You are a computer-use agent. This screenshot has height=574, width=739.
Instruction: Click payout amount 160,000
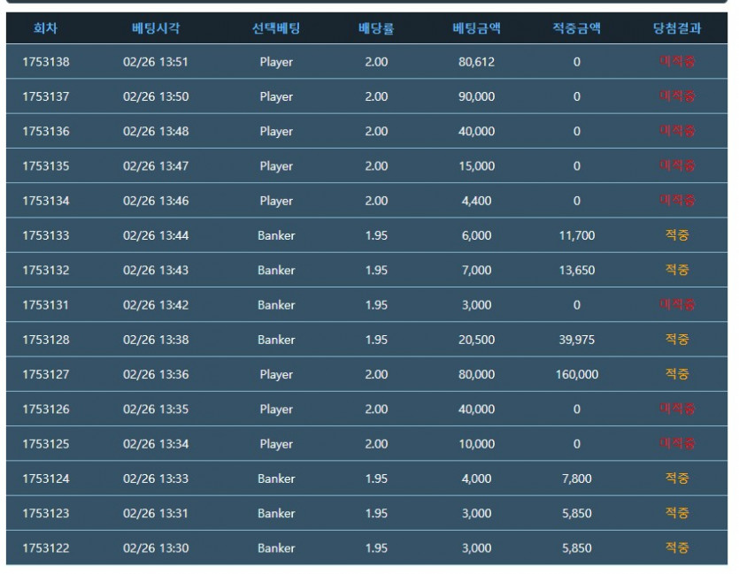[577, 375]
